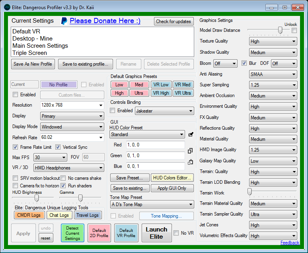
Task: Open the Resolution dropdown
Action: pos(72,105)
